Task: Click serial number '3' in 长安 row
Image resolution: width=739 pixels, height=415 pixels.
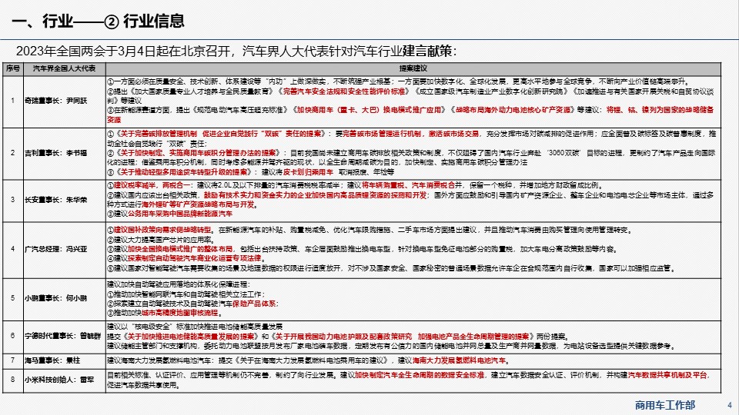Action: 13,200
